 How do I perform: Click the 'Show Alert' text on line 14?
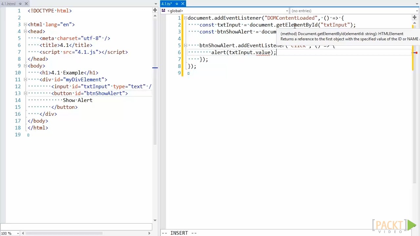click(x=78, y=100)
